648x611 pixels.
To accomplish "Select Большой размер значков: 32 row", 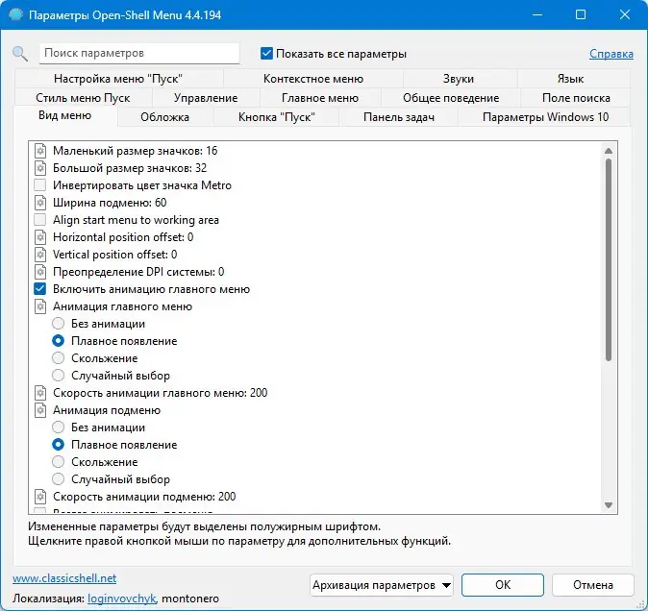I will 130,168.
